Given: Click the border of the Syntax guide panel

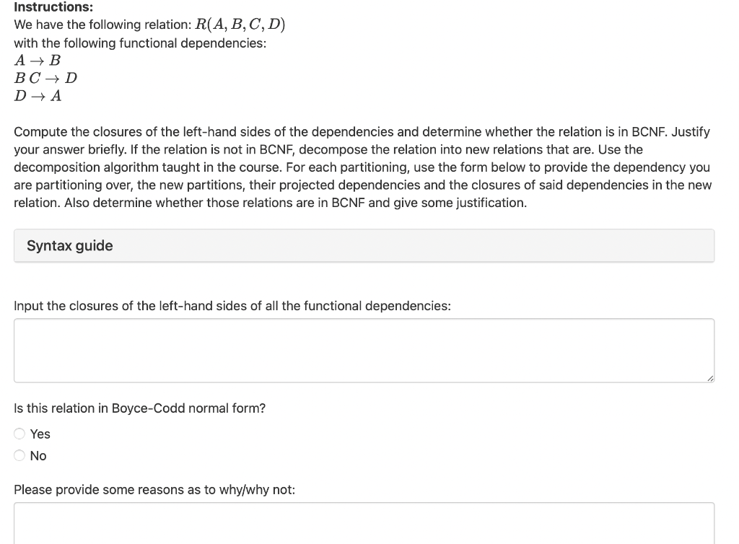Looking at the screenshot, I should (x=14, y=245).
